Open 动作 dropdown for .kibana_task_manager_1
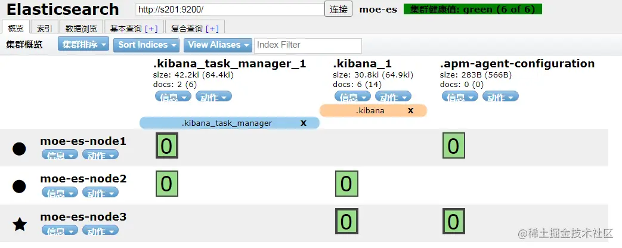Image resolution: width=622 pixels, height=248 pixels. coord(213,97)
